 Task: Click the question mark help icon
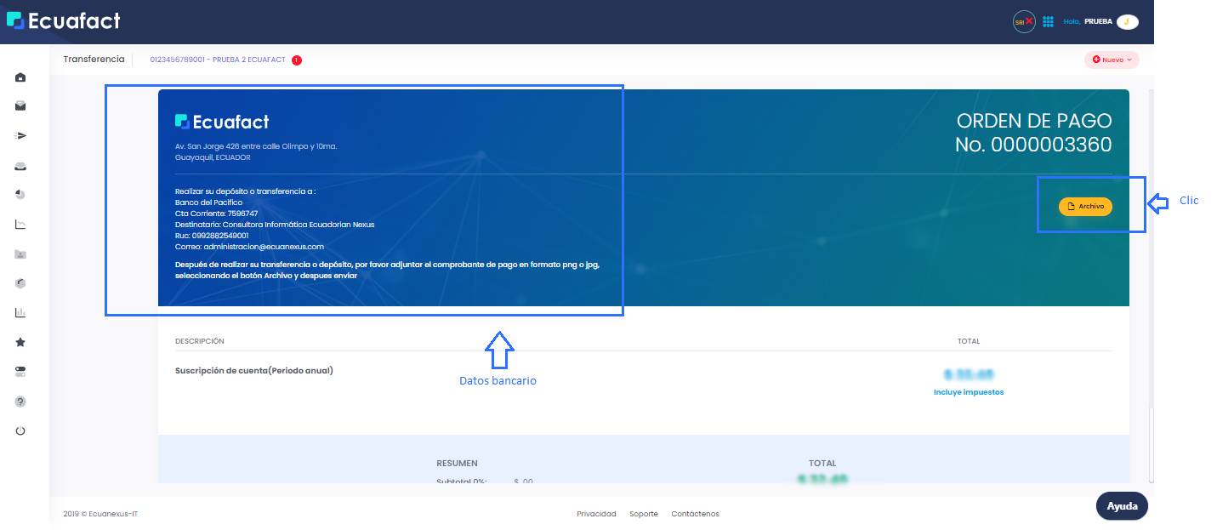point(20,401)
